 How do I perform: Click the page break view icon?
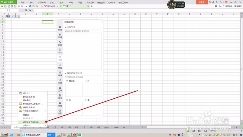[x=194, y=131]
